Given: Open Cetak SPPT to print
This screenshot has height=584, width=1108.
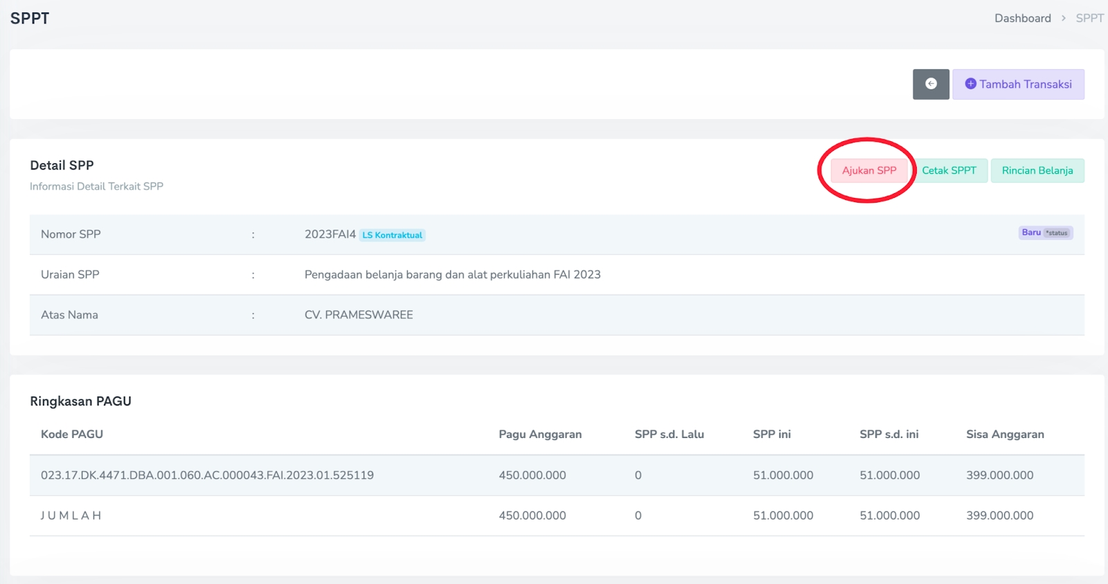Looking at the screenshot, I should pyautogui.click(x=949, y=170).
